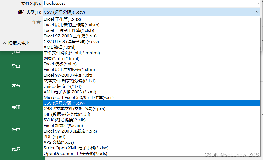The height and width of the screenshot is (160, 263).
Task: Pick Unicode 文本(*.txt) format
Action: click(151, 86)
